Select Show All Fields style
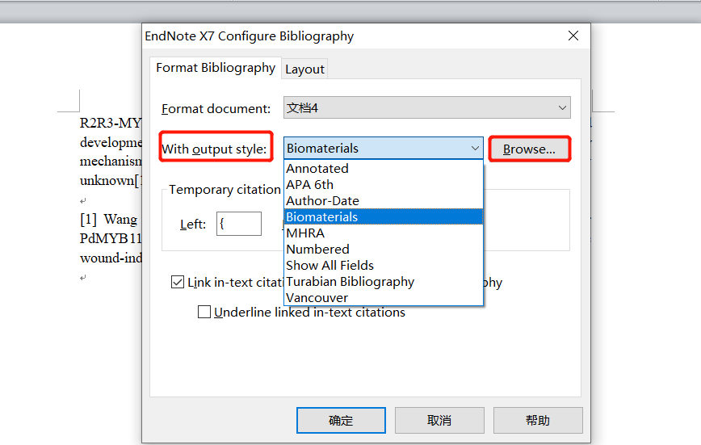This screenshot has height=445, width=701. (384, 265)
